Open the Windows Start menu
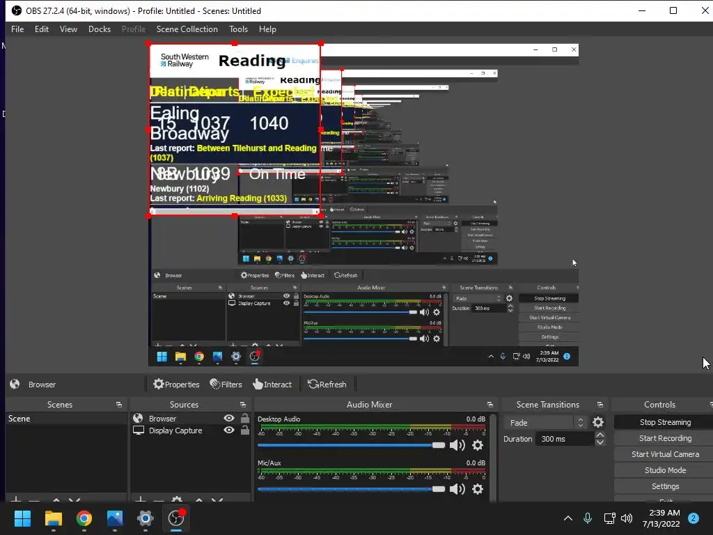The image size is (713, 535). 22,518
